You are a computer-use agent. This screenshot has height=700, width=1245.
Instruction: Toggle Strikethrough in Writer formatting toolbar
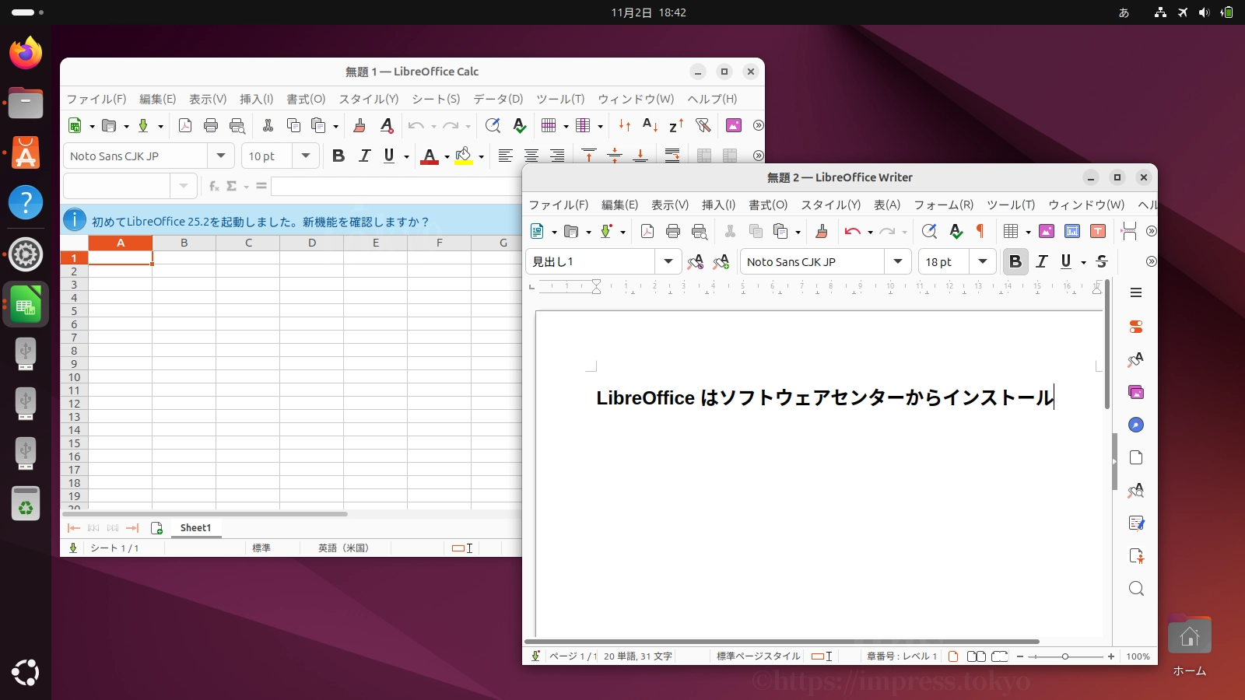coord(1102,261)
